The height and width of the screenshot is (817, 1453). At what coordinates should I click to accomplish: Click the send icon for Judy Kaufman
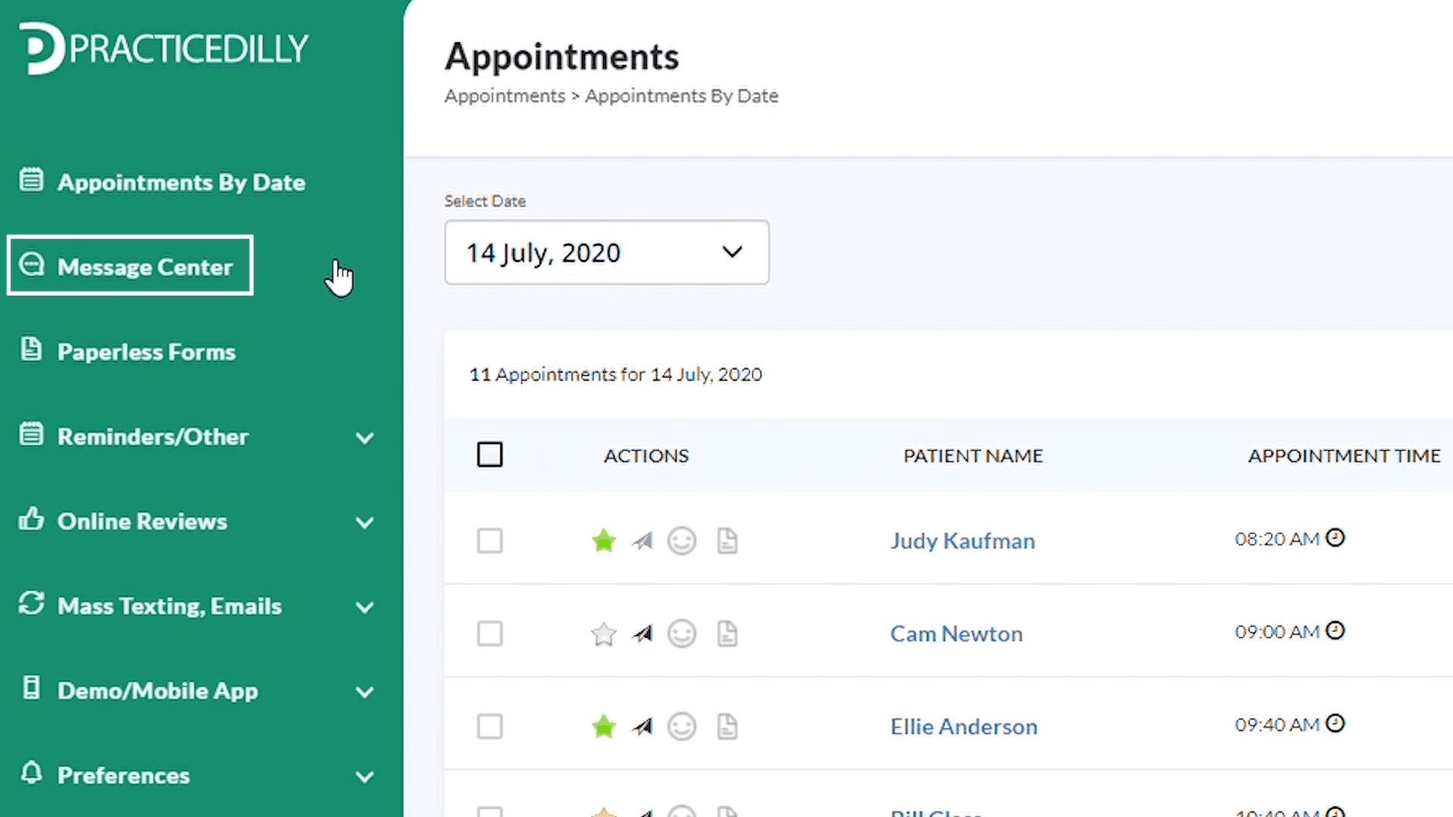(642, 541)
